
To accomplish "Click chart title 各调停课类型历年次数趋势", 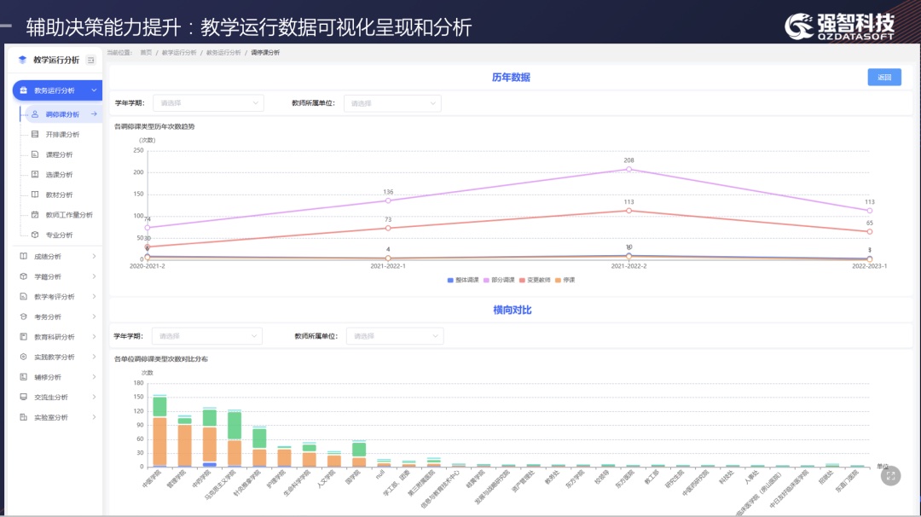I will 154,126.
